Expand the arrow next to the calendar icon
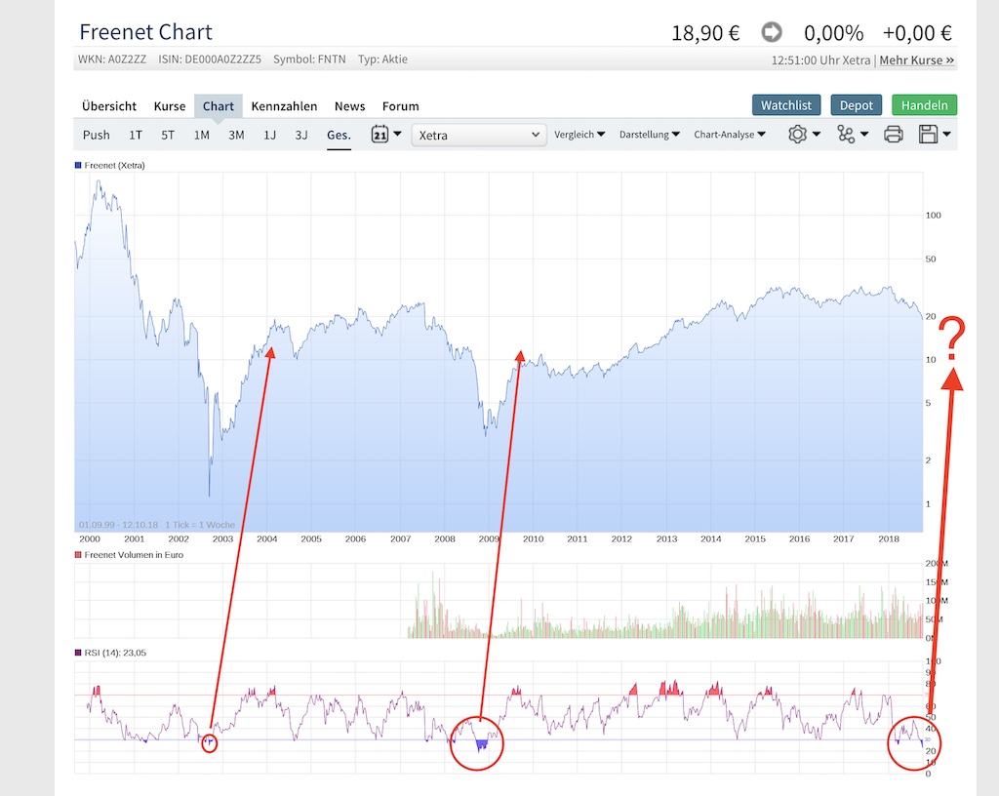The image size is (999, 796). click(398, 134)
